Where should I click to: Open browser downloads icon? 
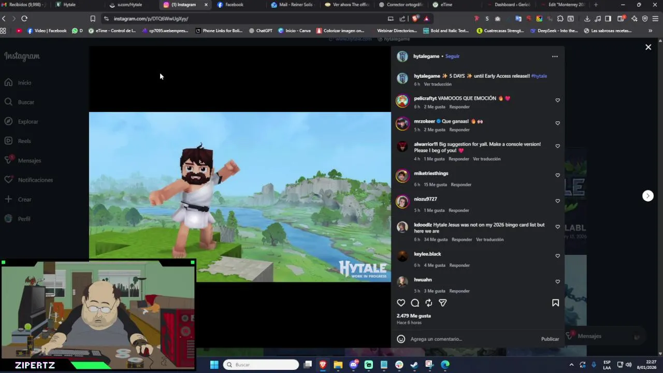(x=587, y=19)
